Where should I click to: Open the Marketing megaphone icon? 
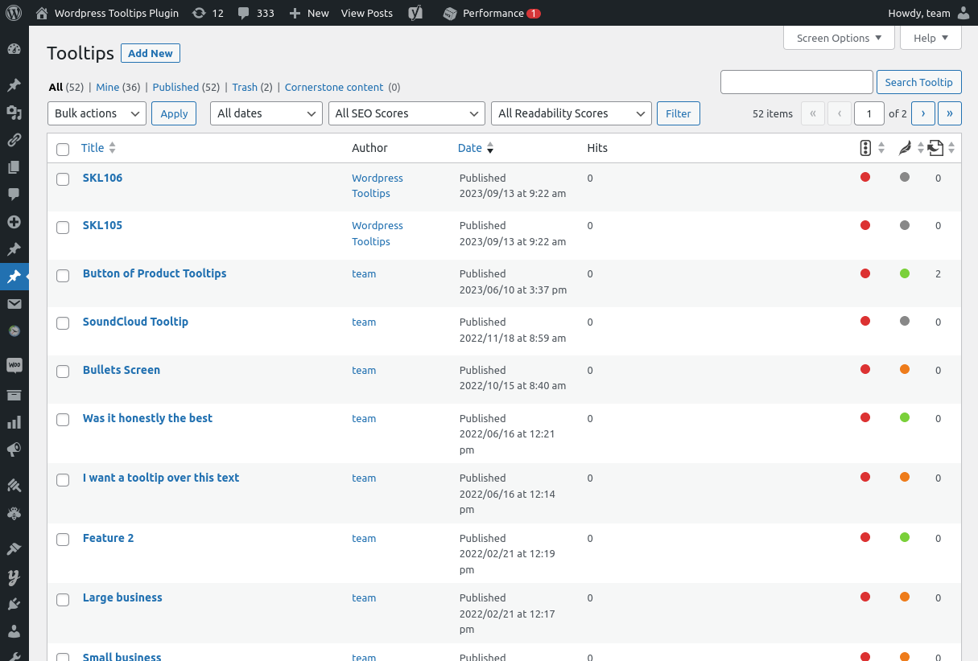(x=14, y=450)
